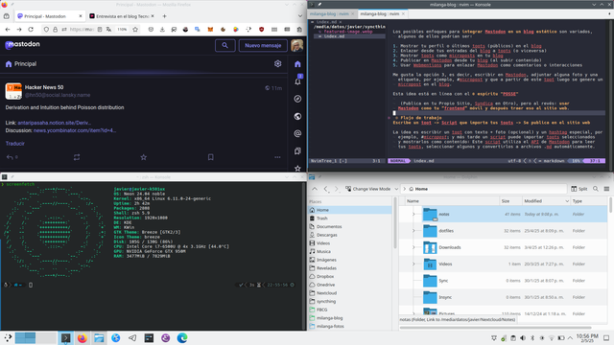
Task: Expand the Videos folder in list
Action: (x=413, y=264)
